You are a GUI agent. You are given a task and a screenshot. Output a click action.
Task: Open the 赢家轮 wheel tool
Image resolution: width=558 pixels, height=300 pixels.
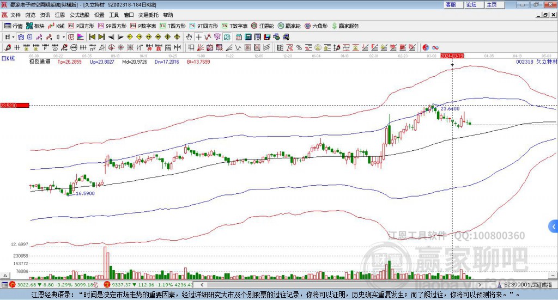(289, 26)
